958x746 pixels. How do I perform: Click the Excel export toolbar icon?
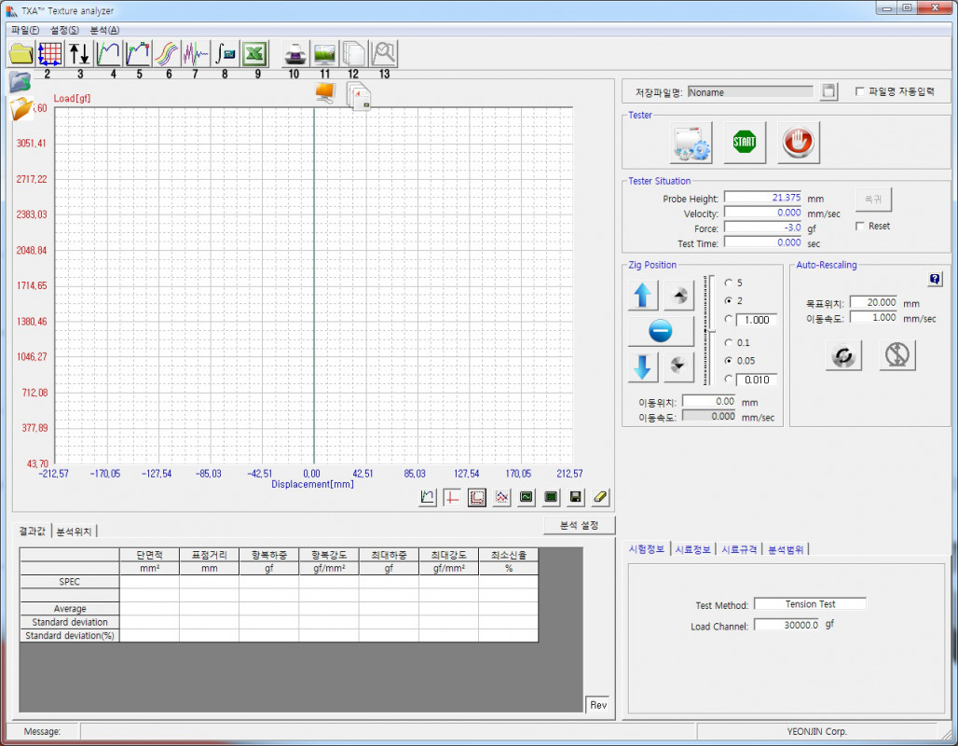pos(254,53)
